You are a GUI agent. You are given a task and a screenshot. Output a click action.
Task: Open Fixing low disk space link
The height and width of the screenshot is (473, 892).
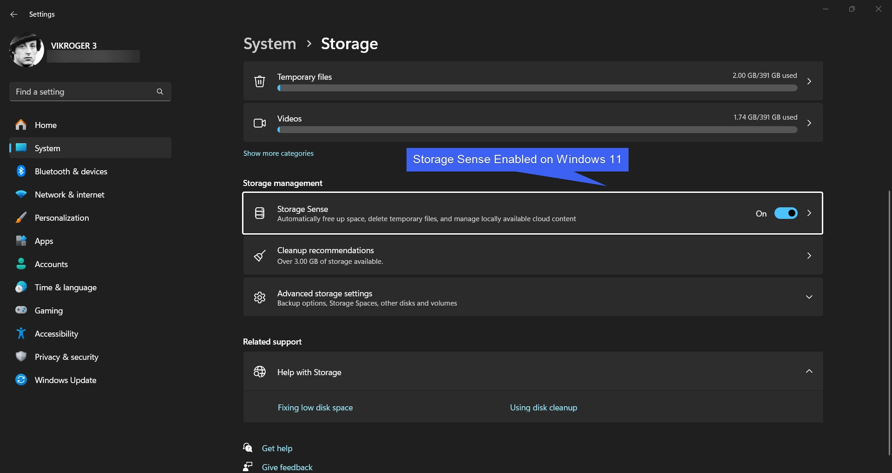click(315, 407)
